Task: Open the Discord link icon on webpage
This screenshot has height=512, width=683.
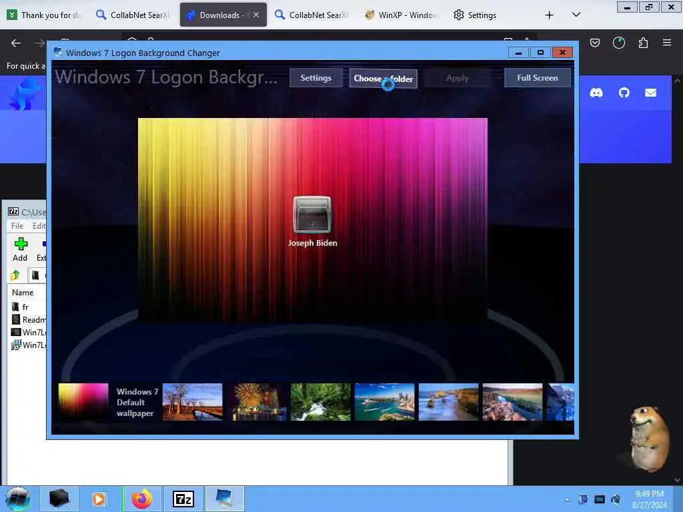Action: [x=596, y=93]
